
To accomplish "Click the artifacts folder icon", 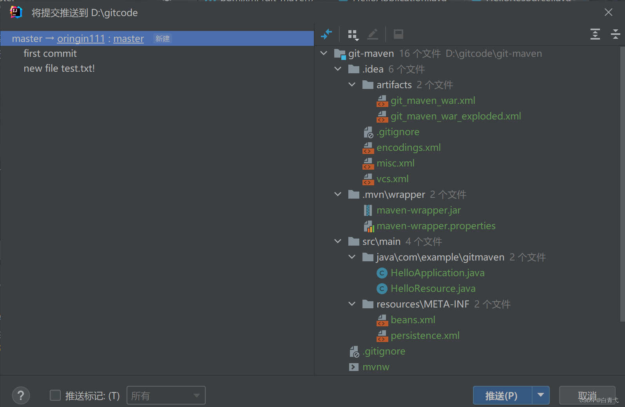I will coord(368,85).
